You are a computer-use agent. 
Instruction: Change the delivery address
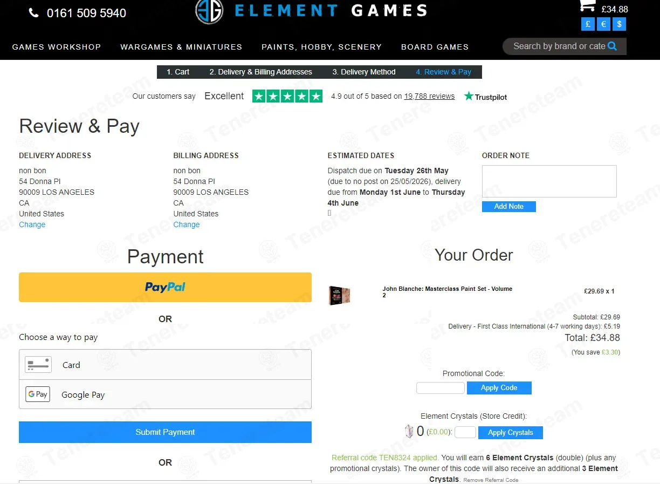pos(32,224)
